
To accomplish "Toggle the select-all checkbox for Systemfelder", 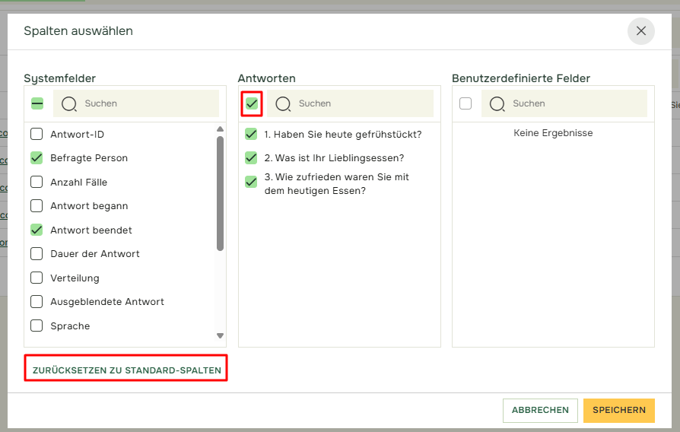I will pos(37,103).
